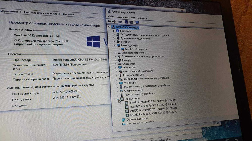Open the Вид menu
Image resolution: width=252 pixels, height=141 pixels.
point(133,17)
